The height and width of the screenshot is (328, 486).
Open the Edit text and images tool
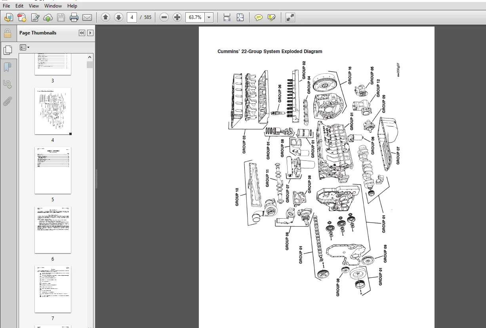click(35, 17)
